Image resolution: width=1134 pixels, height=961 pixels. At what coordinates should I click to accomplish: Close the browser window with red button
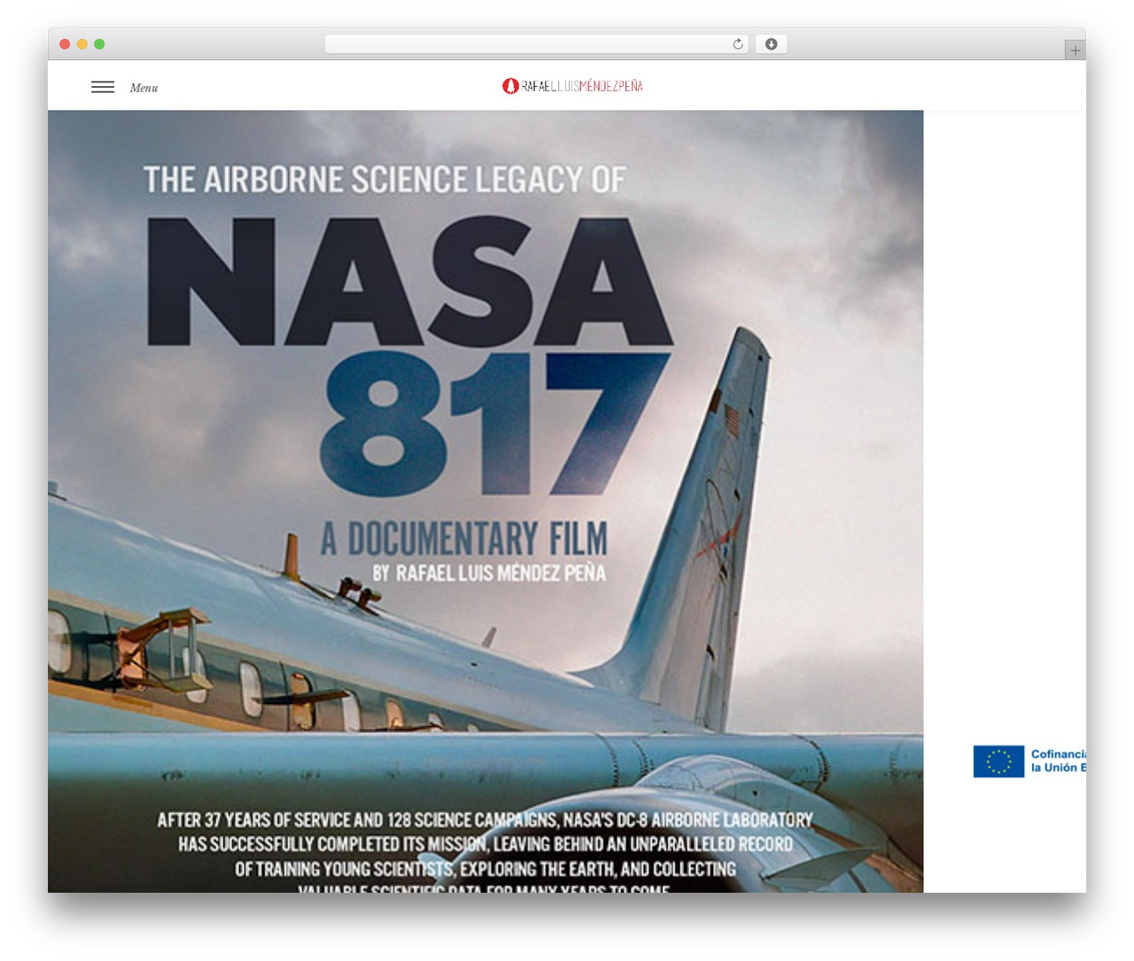65,44
